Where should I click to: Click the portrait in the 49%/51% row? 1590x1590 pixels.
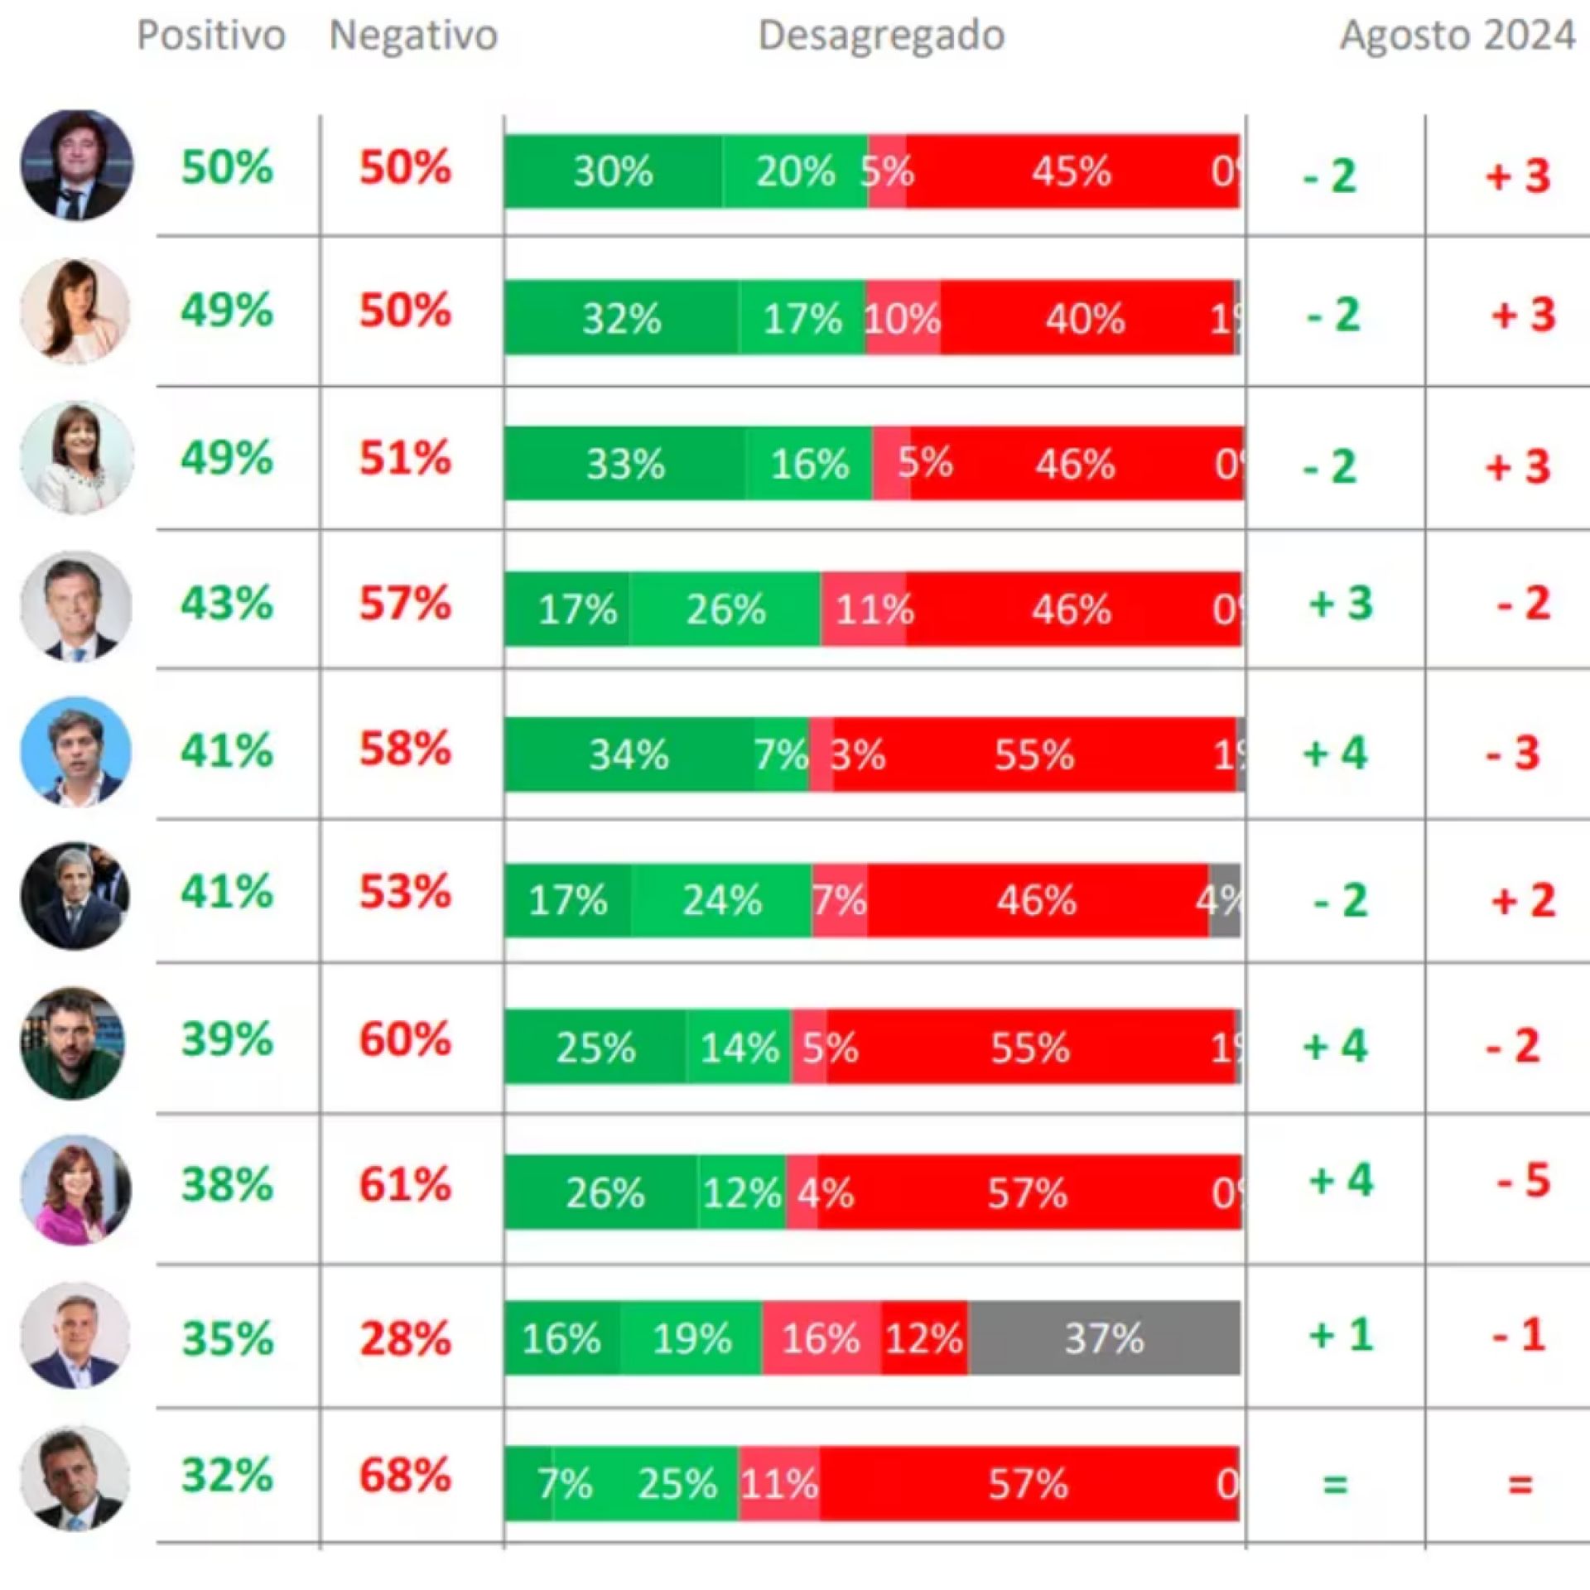pyautogui.click(x=76, y=457)
